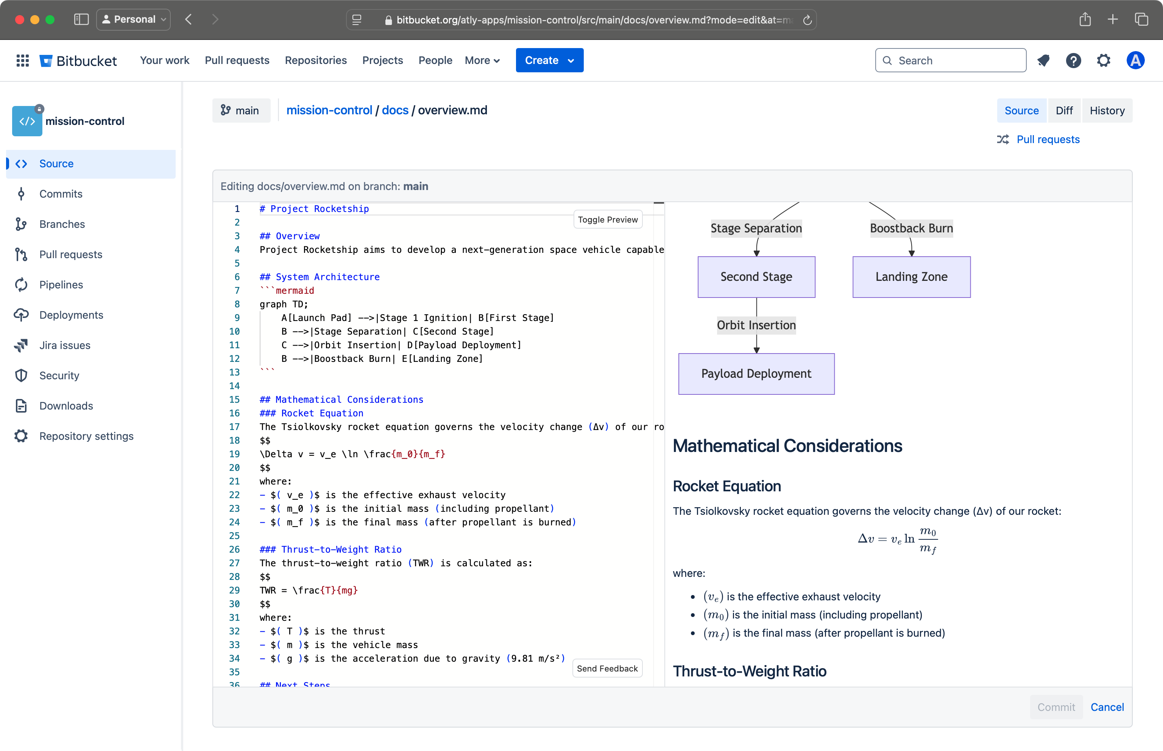Open the Commits view in sidebar
This screenshot has width=1163, height=751.
(x=61, y=193)
